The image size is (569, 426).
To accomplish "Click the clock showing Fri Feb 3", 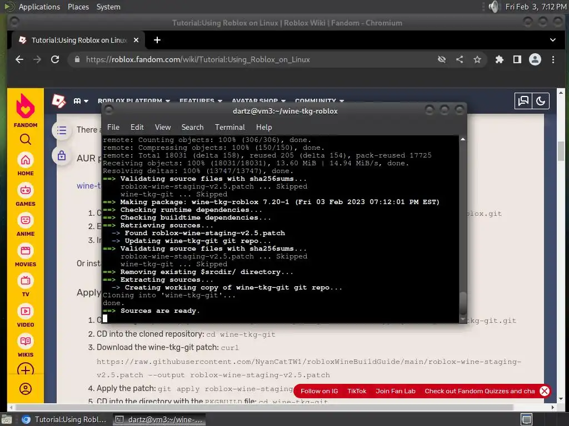I will [x=536, y=7].
